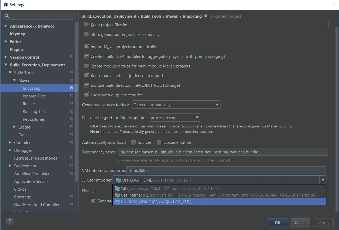Click the project-level icon beside Compiler
This screenshot has height=230, width=339.
tap(72, 142)
